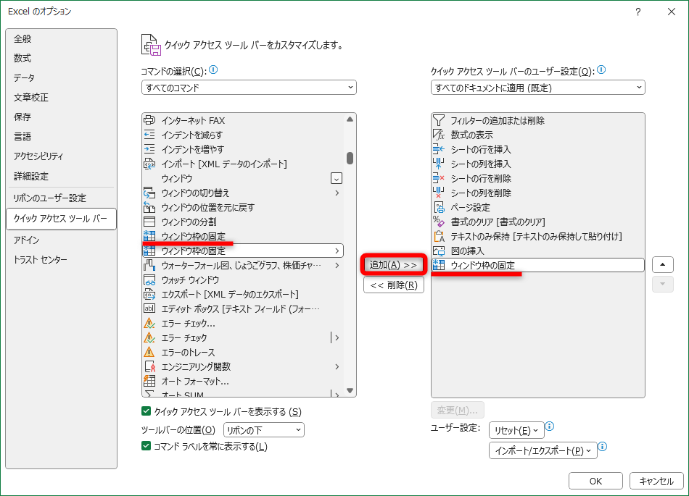Open the インポート/エクスポート dropdown button
This screenshot has height=496, width=689.
(x=543, y=450)
